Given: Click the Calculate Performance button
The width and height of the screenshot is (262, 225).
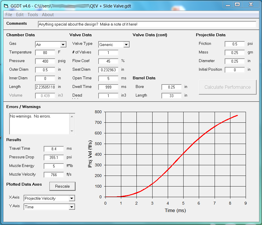Looking at the screenshot, I should (x=228, y=87).
